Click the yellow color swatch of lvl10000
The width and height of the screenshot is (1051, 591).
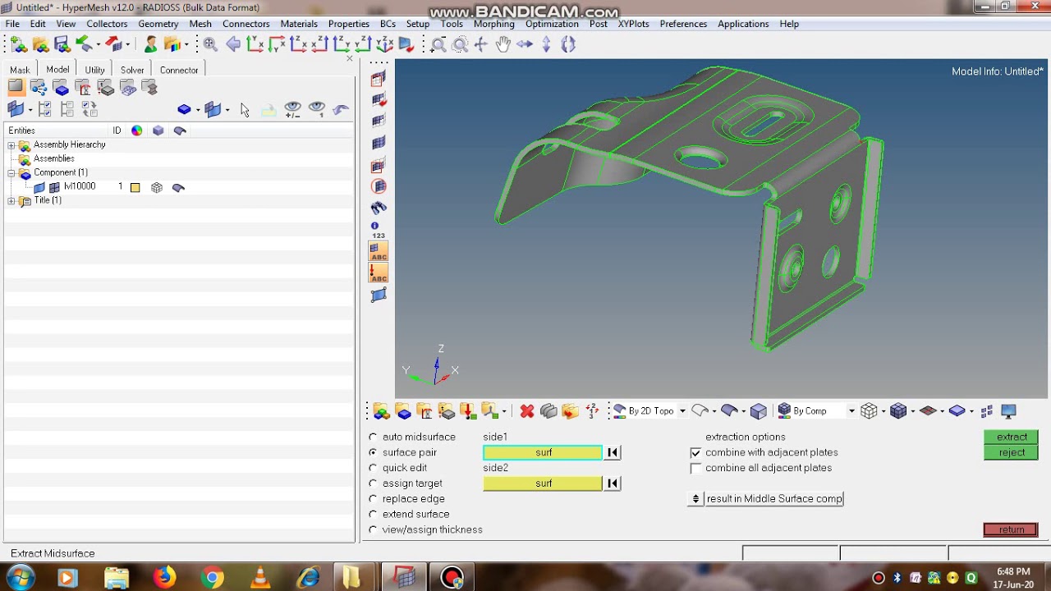tap(135, 188)
